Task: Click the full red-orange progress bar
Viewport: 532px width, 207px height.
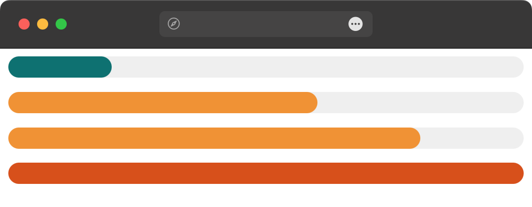Action: click(x=266, y=173)
